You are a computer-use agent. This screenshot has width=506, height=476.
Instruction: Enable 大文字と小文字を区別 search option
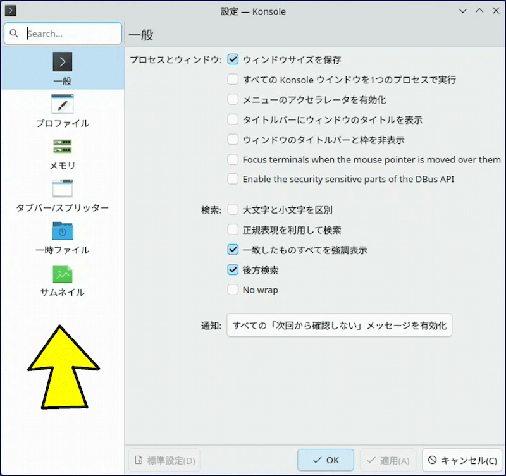coord(233,210)
